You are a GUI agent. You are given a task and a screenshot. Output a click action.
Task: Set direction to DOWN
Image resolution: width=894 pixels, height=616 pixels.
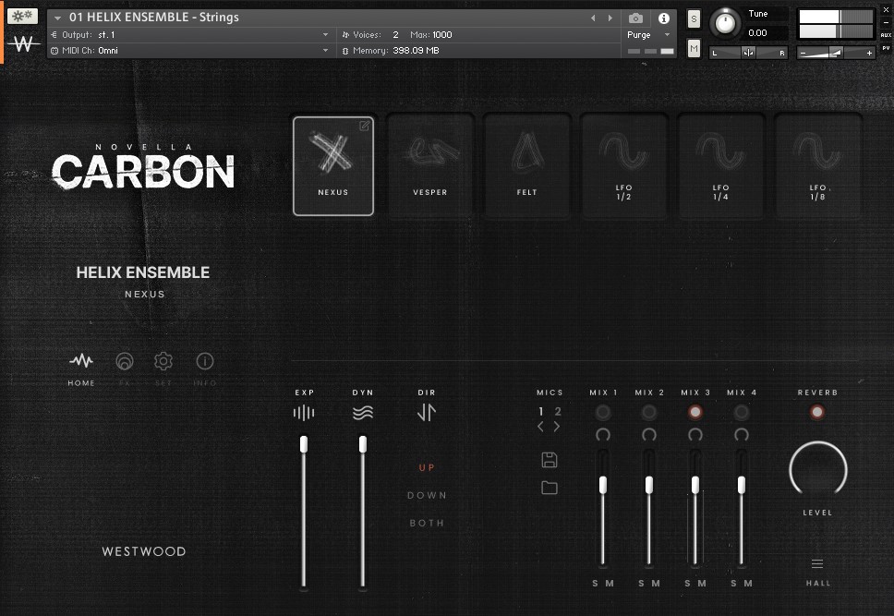(x=427, y=495)
